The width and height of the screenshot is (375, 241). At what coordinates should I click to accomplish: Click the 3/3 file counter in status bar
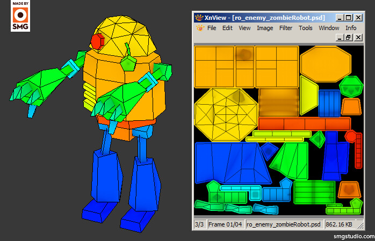click(199, 224)
